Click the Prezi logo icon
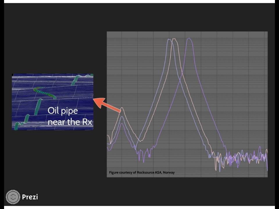 point(13,197)
